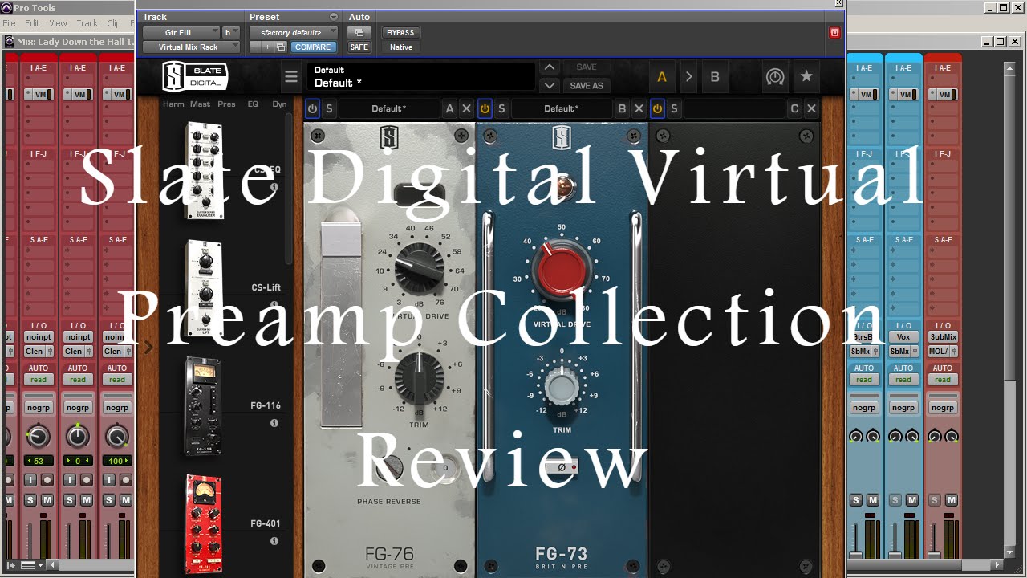Screen dimensions: 1027x578
Task: Show info for the CS-EQ module
Action: [274, 187]
